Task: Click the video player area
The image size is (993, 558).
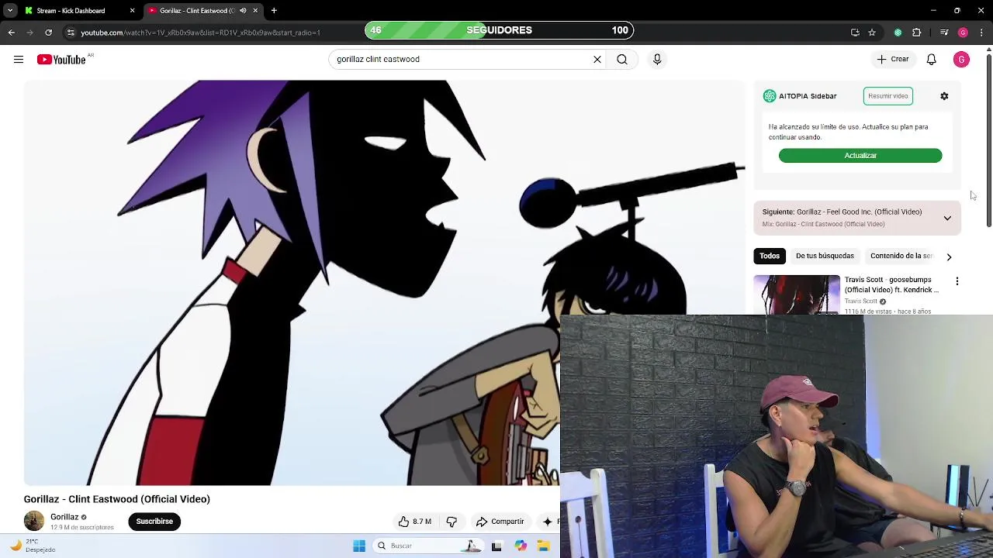Action: pos(384,283)
